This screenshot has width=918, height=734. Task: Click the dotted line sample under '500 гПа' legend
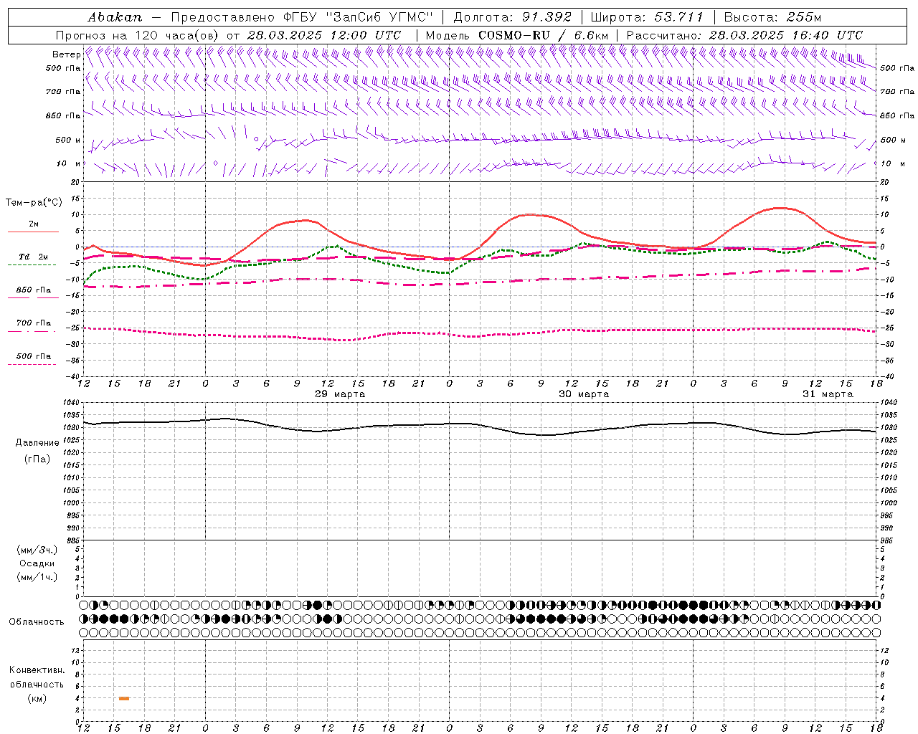[x=32, y=364]
